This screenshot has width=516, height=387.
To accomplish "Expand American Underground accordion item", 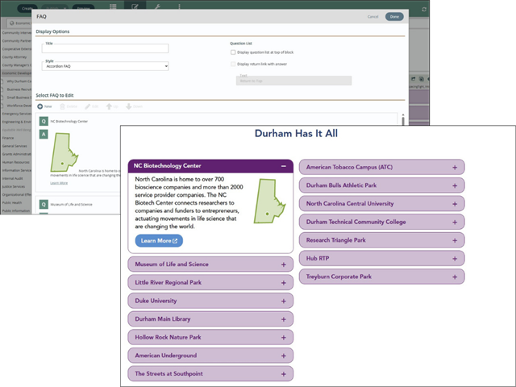I will click(210, 356).
